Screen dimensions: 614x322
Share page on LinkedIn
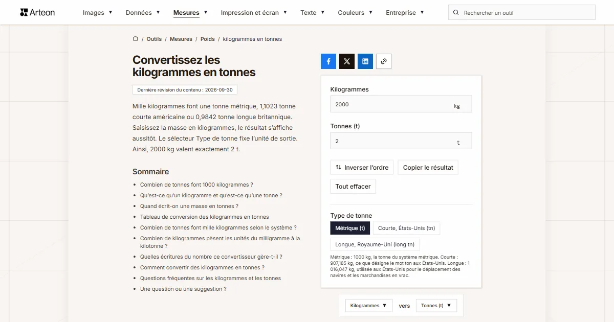pyautogui.click(x=365, y=61)
